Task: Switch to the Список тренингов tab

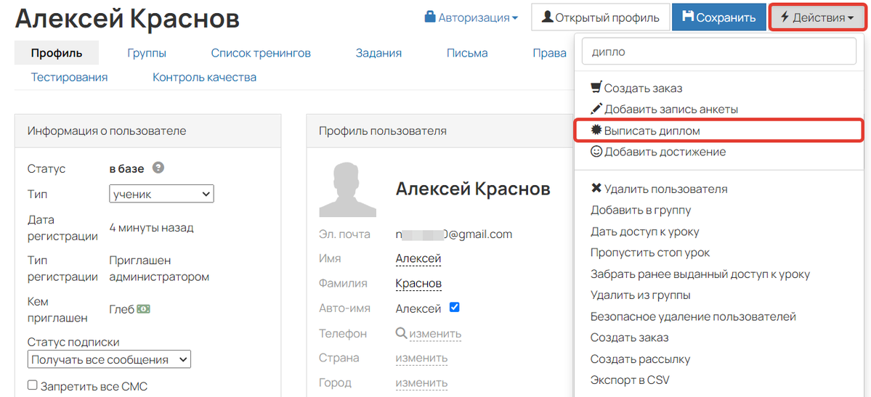Action: click(261, 53)
